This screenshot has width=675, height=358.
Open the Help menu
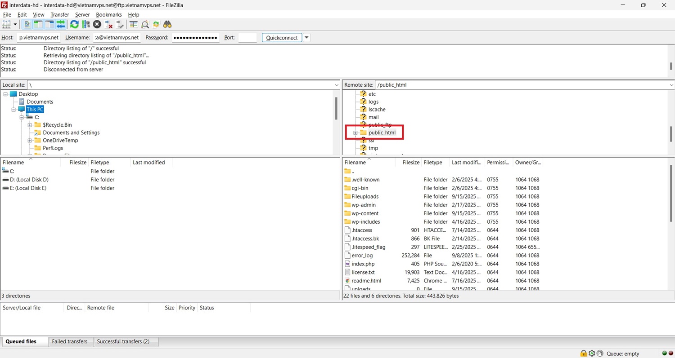pos(134,15)
